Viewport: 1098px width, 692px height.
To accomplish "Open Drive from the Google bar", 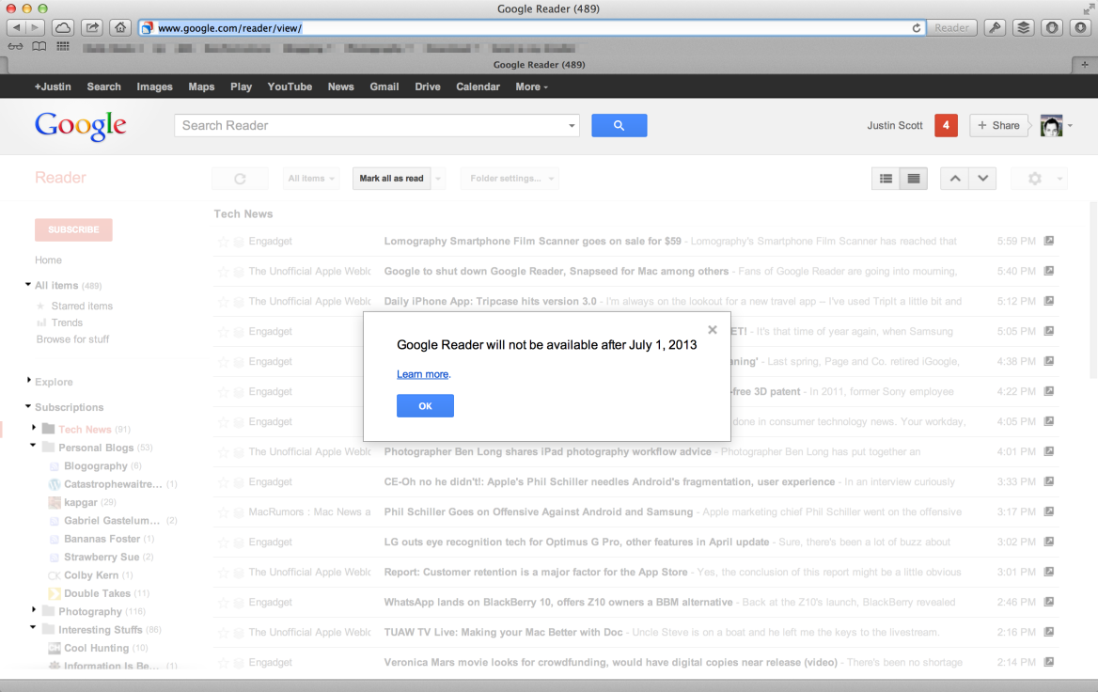I will point(427,86).
